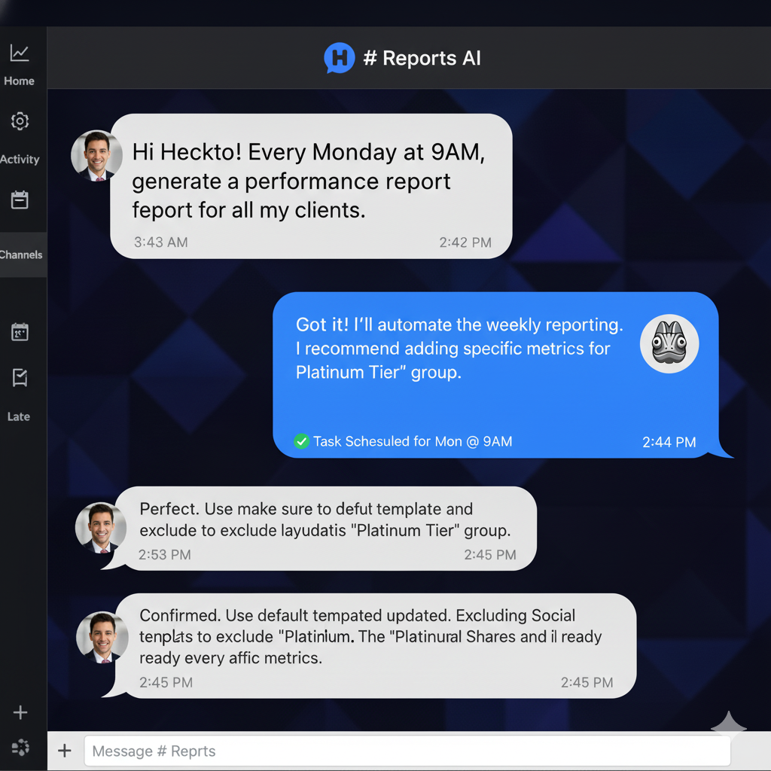
Task: Open Home from the sidebar chart icon
Action: [20, 53]
